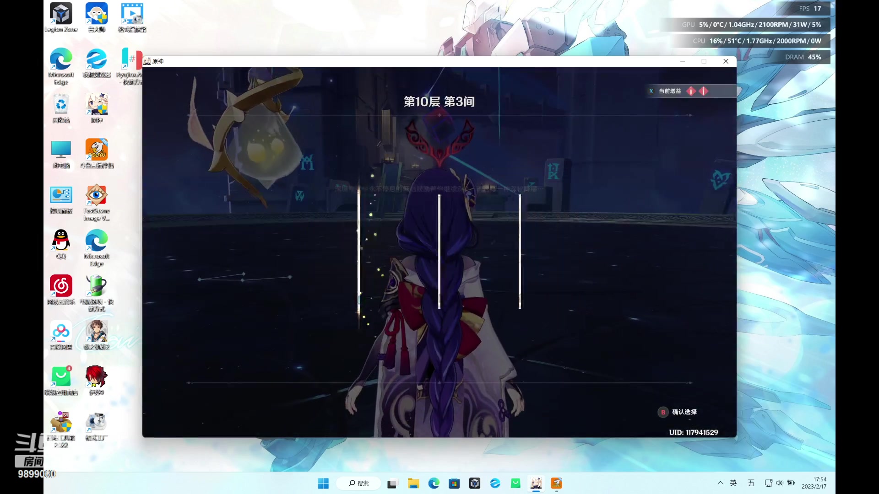Open the 网易云音乐 desktop shortcut
This screenshot has height=494, width=879.
61,290
